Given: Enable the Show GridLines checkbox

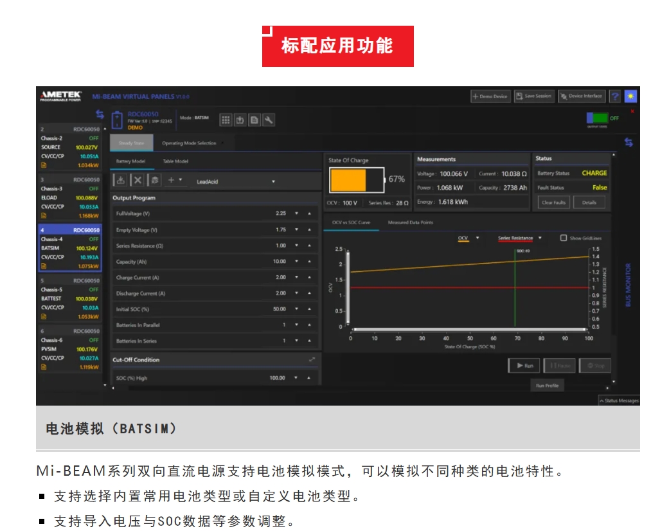Looking at the screenshot, I should tap(564, 238).
